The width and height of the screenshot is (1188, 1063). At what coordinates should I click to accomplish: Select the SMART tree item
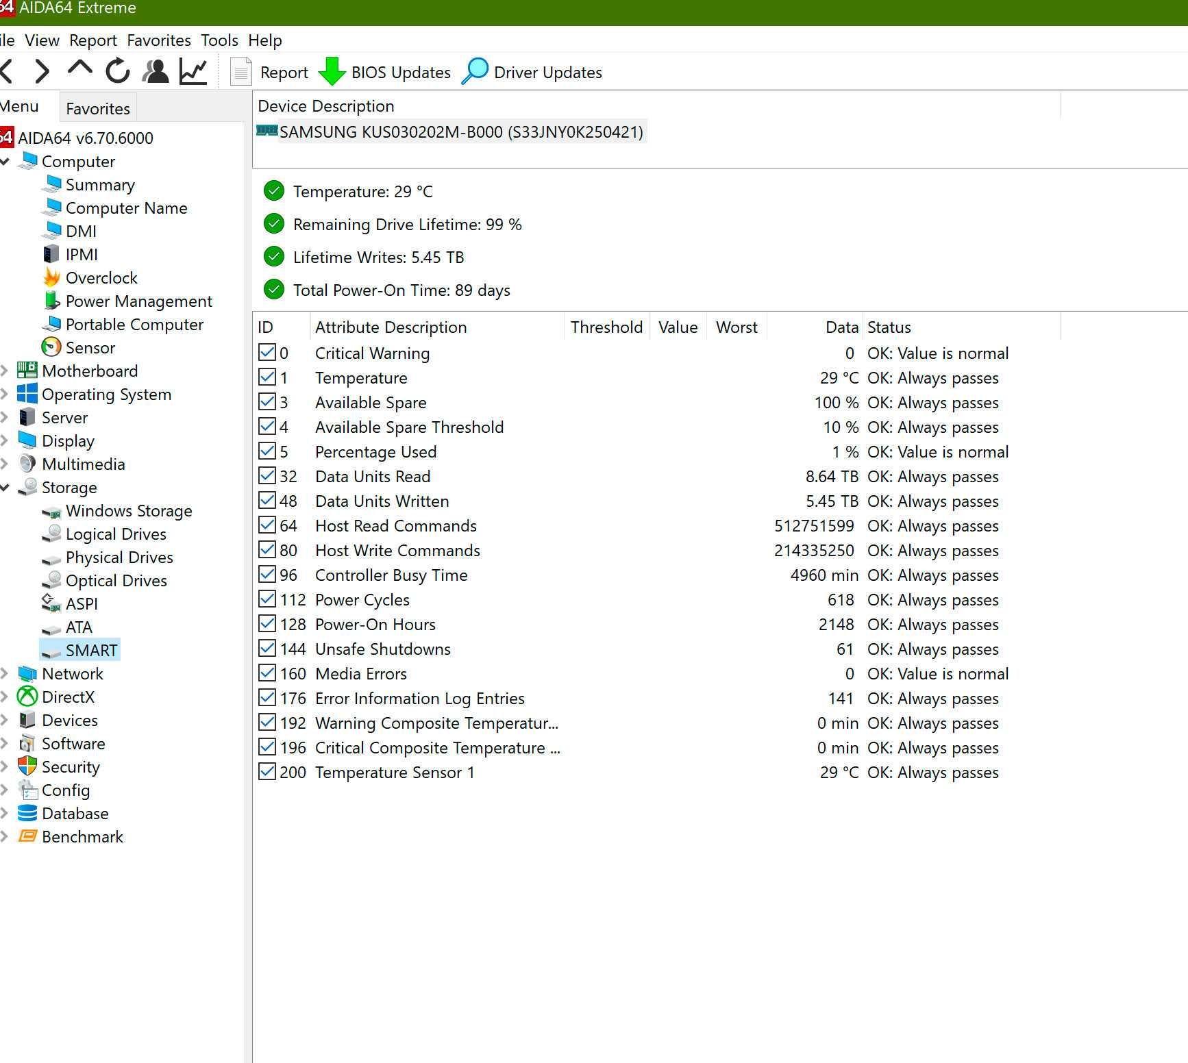[x=92, y=651]
